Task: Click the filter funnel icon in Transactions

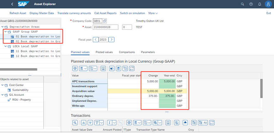Action: click(x=97, y=123)
